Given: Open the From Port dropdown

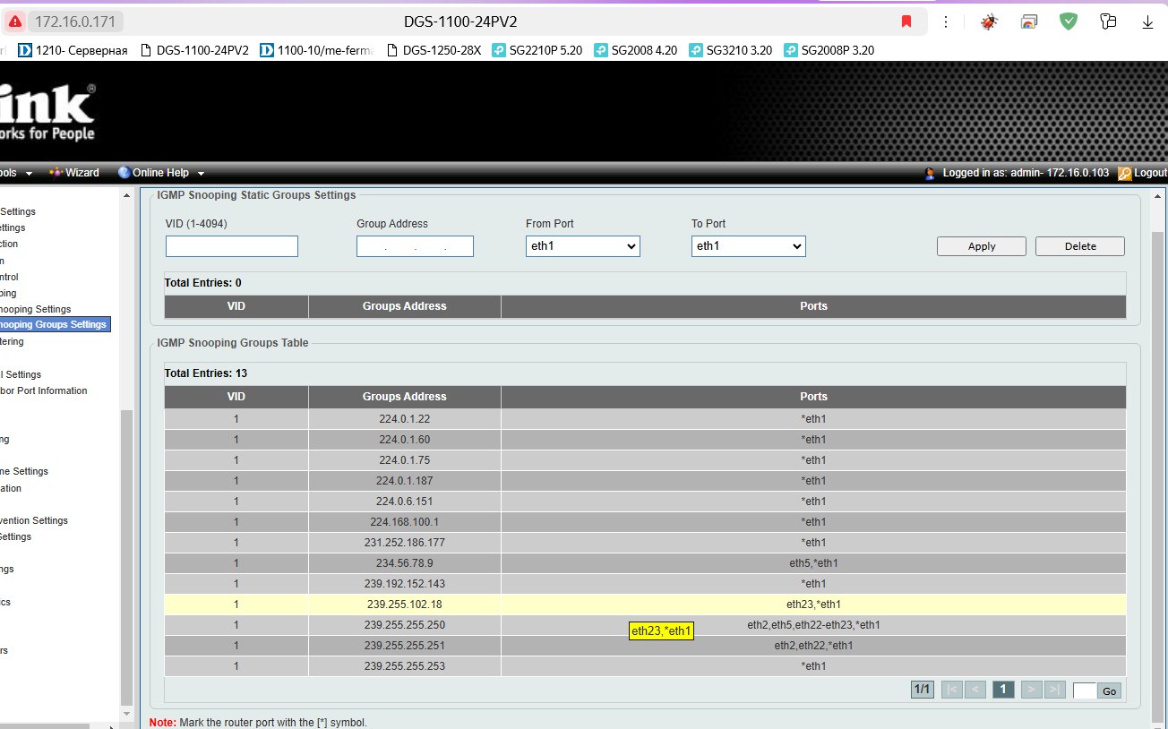Looking at the screenshot, I should pos(583,246).
